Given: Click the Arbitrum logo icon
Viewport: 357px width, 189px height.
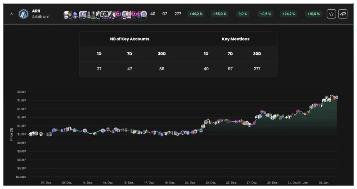Looking at the screenshot, I should click(x=24, y=14).
